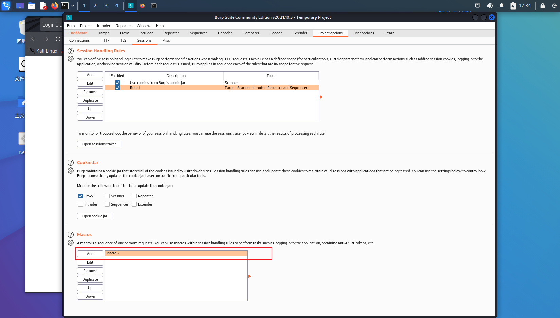Open Macros gear options icon
The height and width of the screenshot is (318, 560).
coord(71,243)
